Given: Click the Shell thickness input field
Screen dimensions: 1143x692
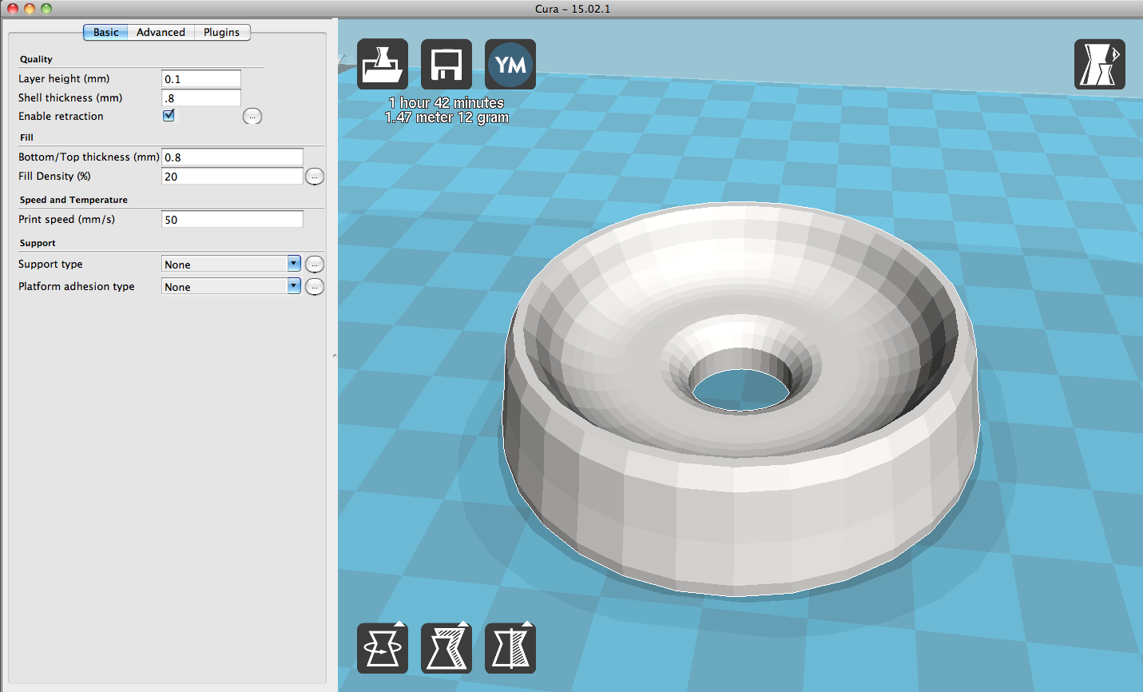Looking at the screenshot, I should point(200,97).
